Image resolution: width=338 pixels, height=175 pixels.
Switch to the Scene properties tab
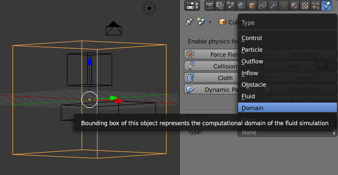tap(231, 6)
